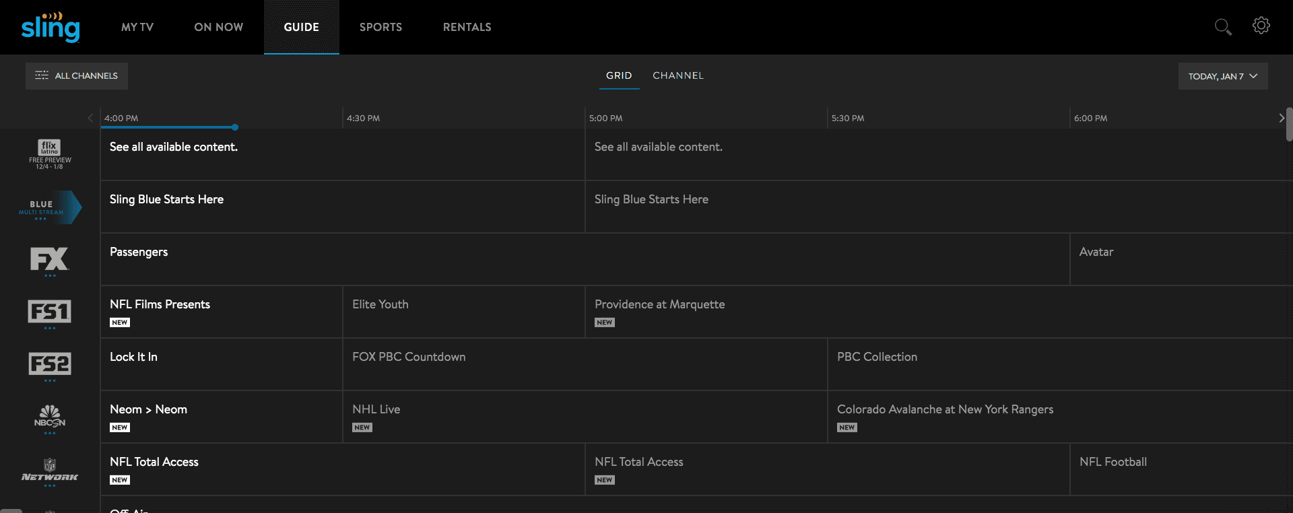Select the NFL Network channel logo

pos(50,471)
